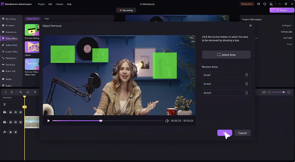This screenshot has height=162, width=295.
Task: Click the Recording indicator button
Action: pos(126,10)
